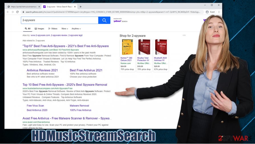Open Malware Removal sublink
Image resolution: width=255 pixels, height=144 pixels.
pos(79,105)
